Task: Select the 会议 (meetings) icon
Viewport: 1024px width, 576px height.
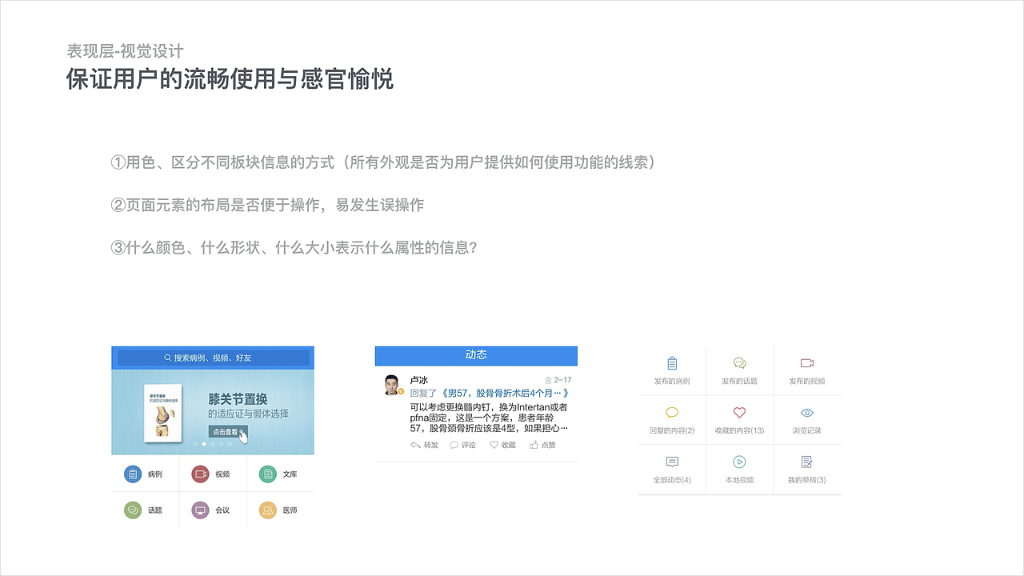Action: pyautogui.click(x=199, y=510)
